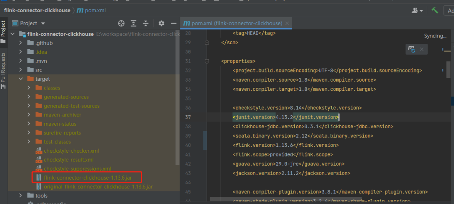
Task: Click the junit.version line in editor
Action: [285, 117]
